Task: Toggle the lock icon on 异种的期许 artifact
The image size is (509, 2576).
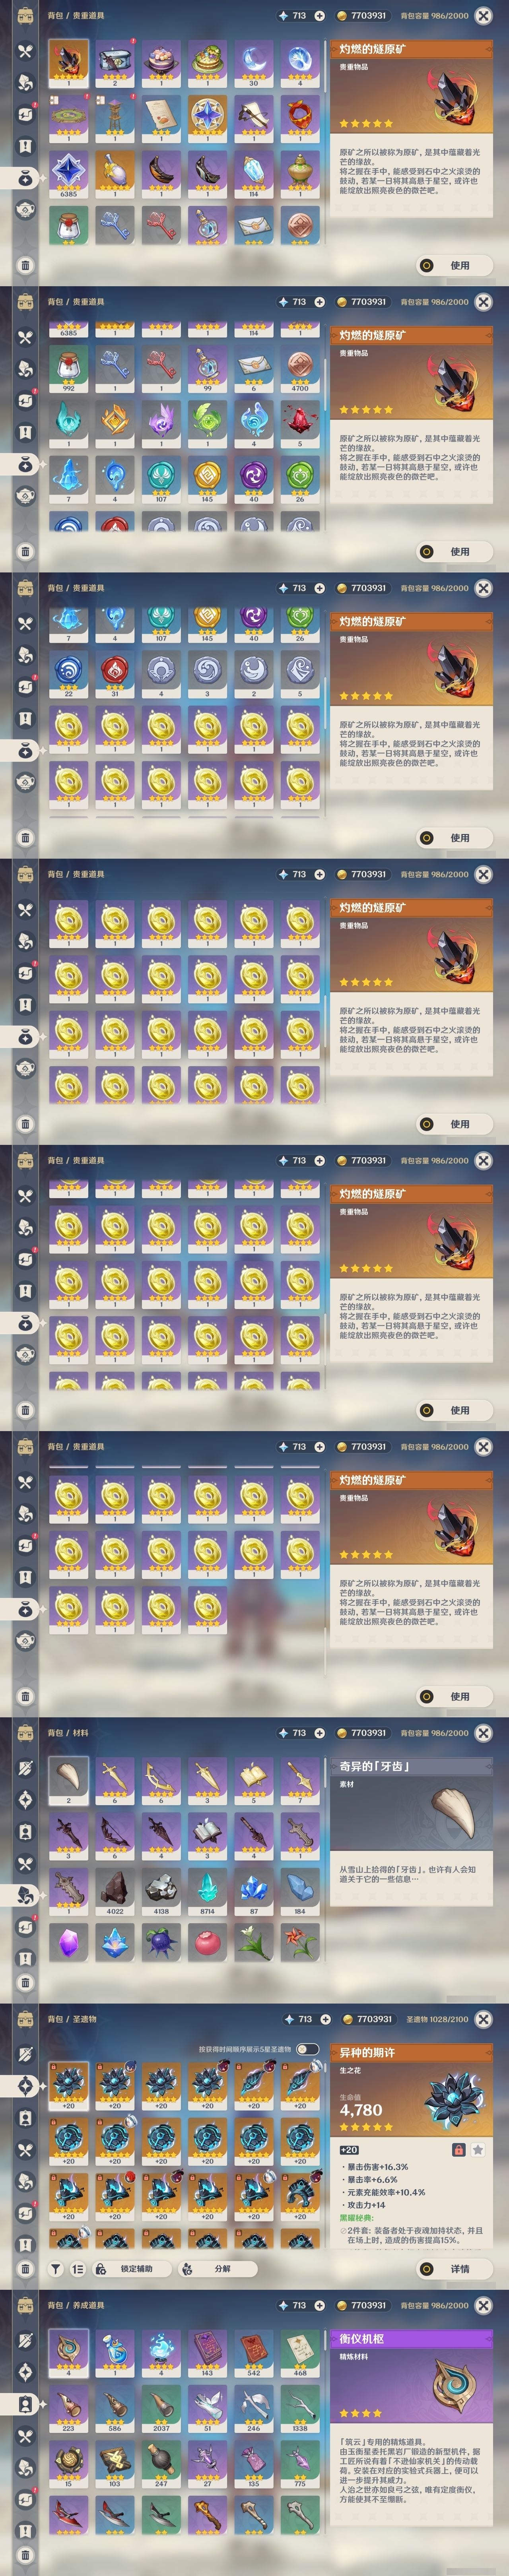Action: (458, 2149)
